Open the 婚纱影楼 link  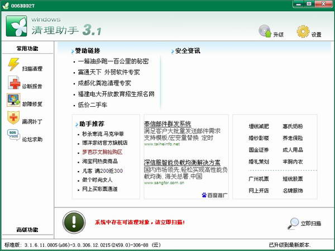click(259, 138)
